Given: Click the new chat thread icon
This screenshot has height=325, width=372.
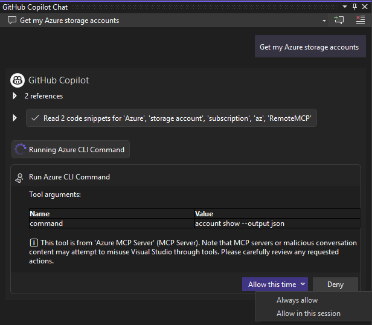Looking at the screenshot, I should pos(339,20).
